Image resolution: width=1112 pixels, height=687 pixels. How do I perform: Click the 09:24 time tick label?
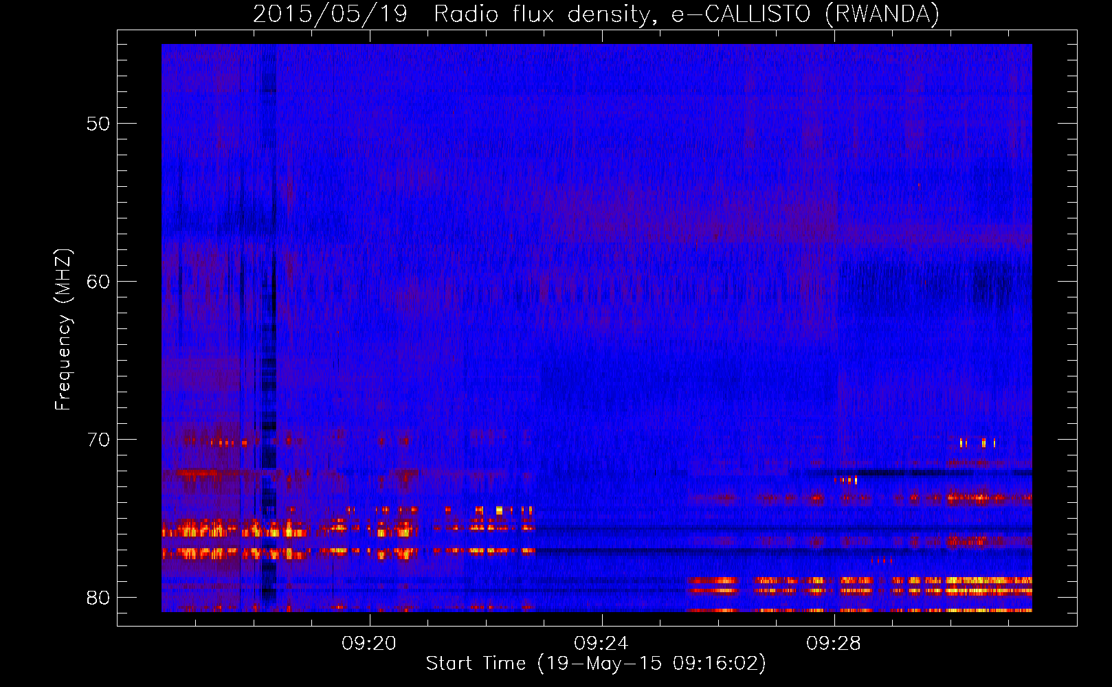(602, 643)
